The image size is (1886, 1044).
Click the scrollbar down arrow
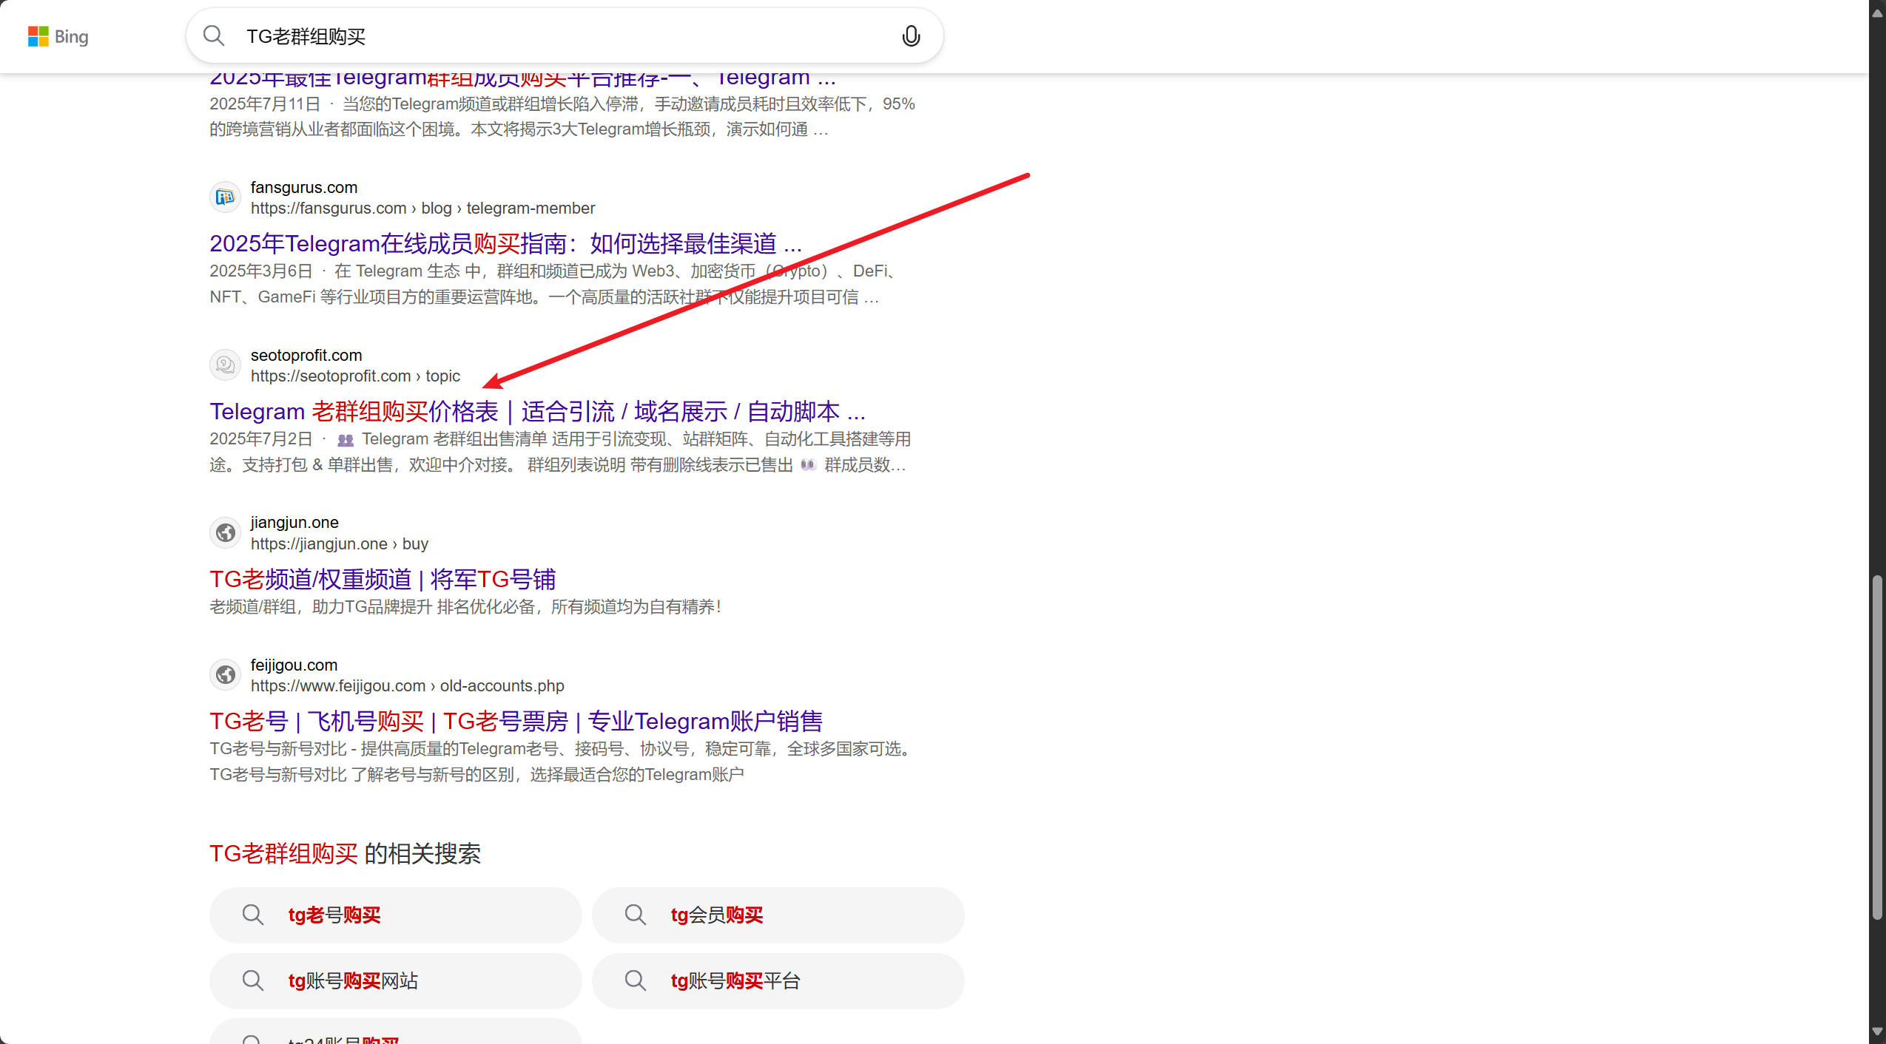[1876, 1032]
